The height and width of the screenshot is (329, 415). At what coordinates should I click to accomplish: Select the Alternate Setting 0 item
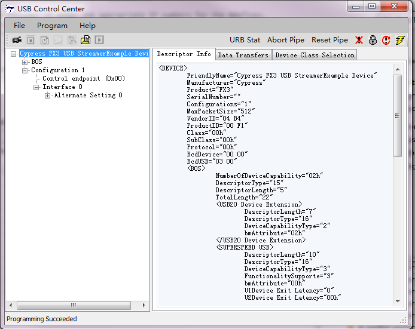click(88, 95)
